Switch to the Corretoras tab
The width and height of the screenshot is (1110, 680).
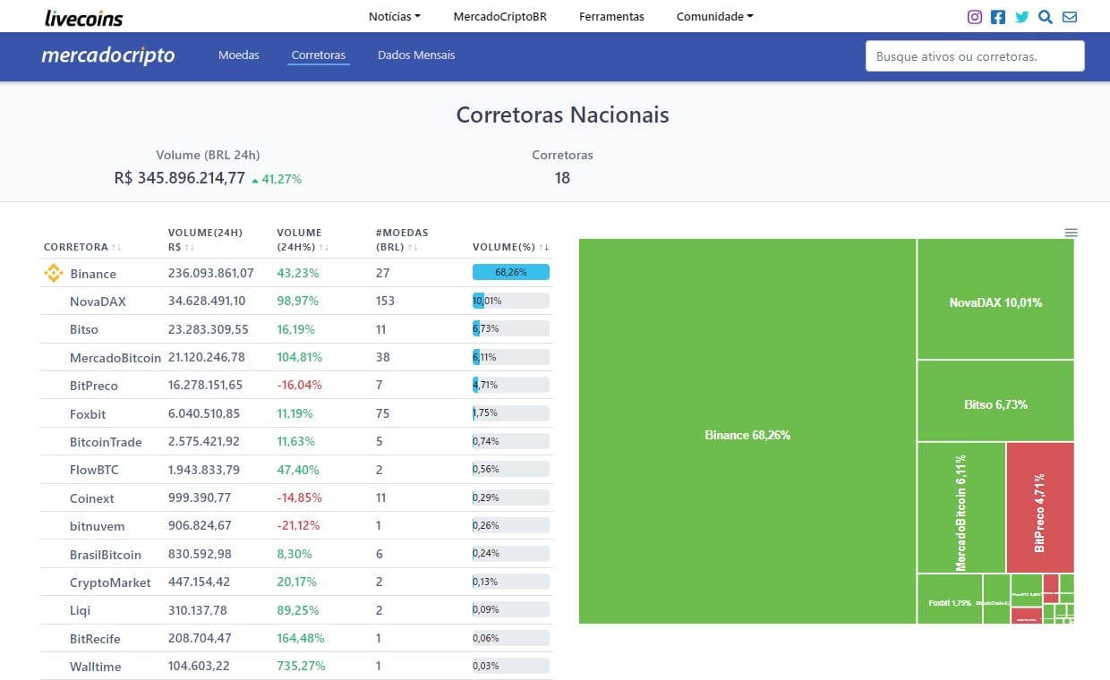pyautogui.click(x=319, y=55)
